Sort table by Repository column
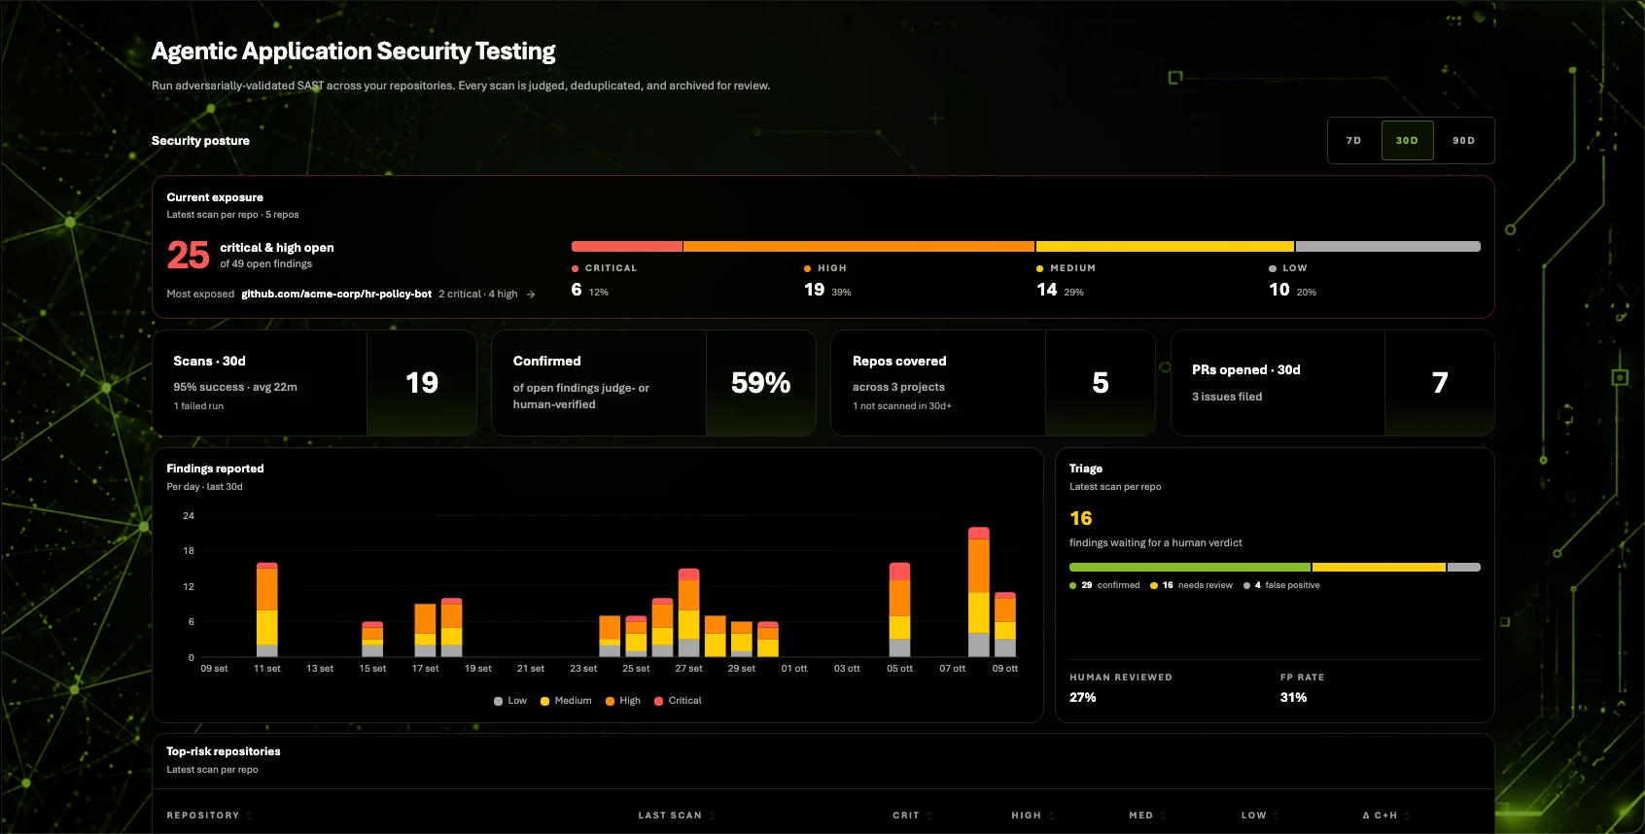The image size is (1645, 834). [x=209, y=816]
